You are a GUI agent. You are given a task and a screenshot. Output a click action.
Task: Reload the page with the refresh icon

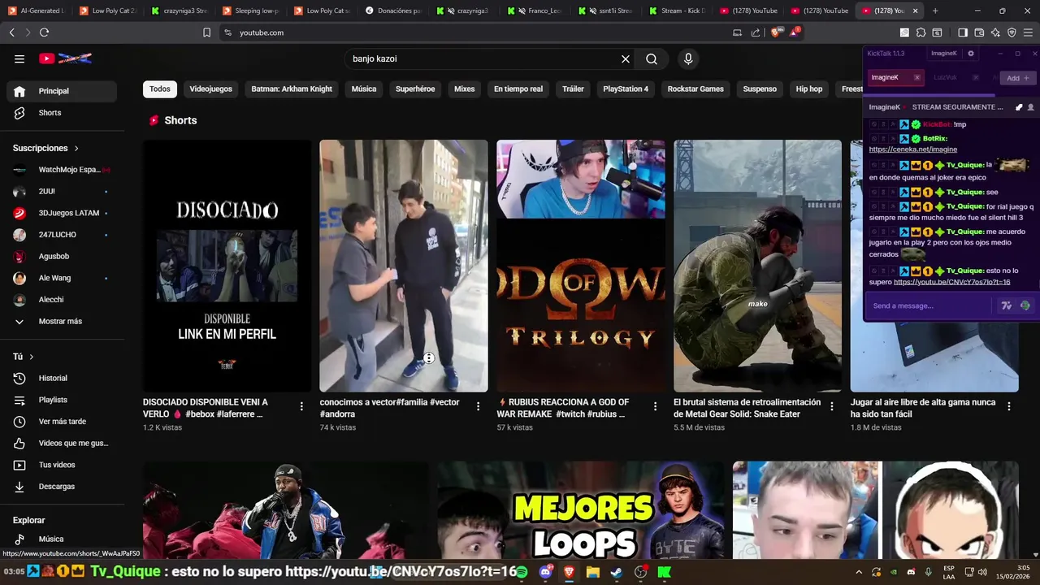[x=44, y=32]
